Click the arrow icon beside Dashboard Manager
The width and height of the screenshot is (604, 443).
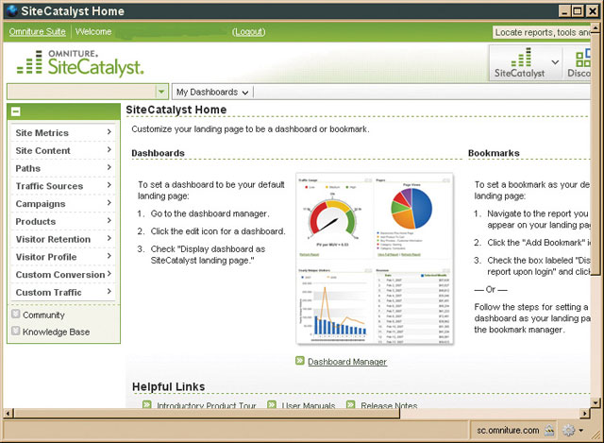click(300, 361)
